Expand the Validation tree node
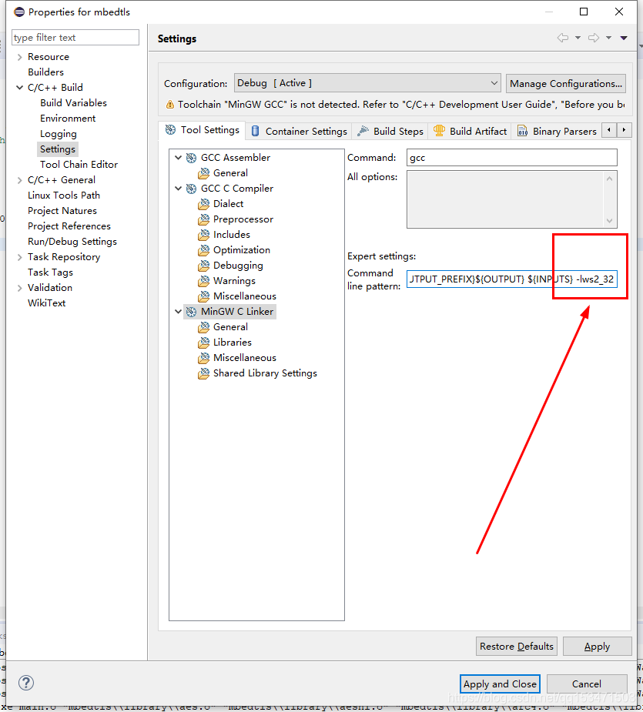Screen dimensions: 643x712 pos(19,289)
